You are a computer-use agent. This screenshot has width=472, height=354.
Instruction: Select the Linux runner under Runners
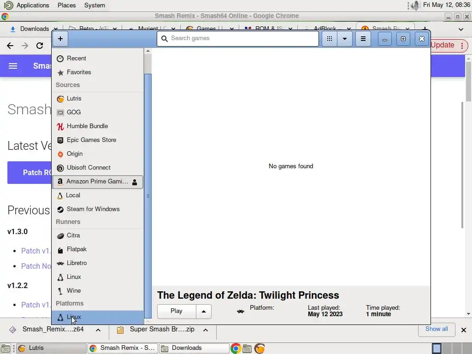[98, 277]
